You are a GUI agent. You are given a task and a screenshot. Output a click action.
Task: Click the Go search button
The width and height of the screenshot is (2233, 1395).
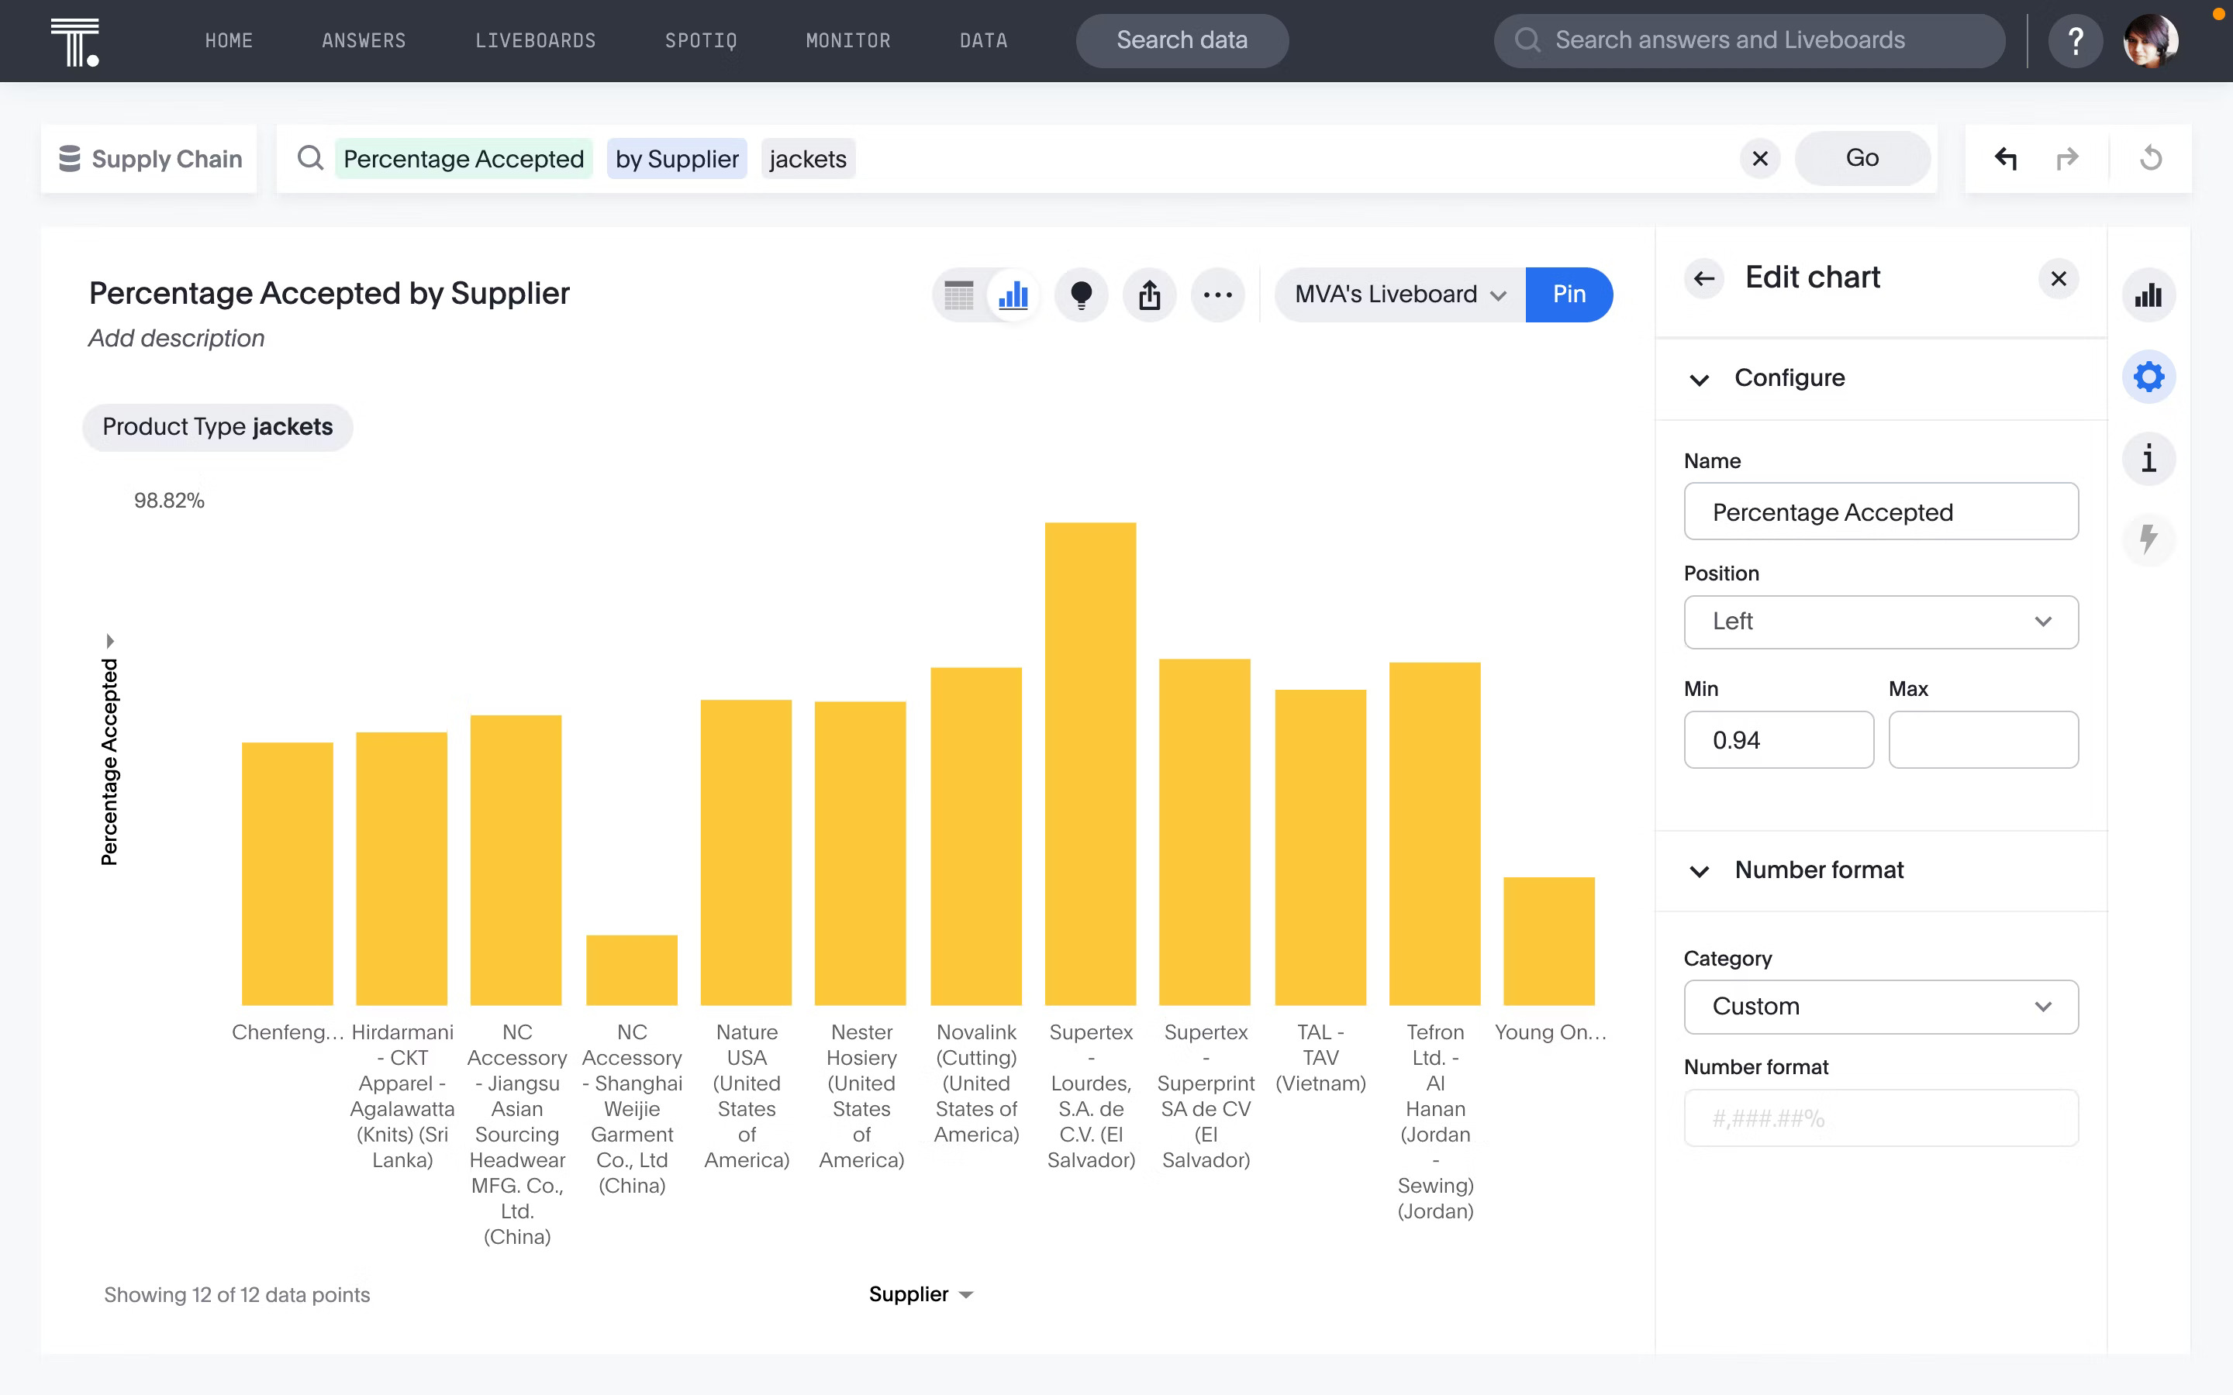(1862, 157)
